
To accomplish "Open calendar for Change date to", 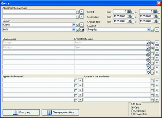I will click(155, 21).
